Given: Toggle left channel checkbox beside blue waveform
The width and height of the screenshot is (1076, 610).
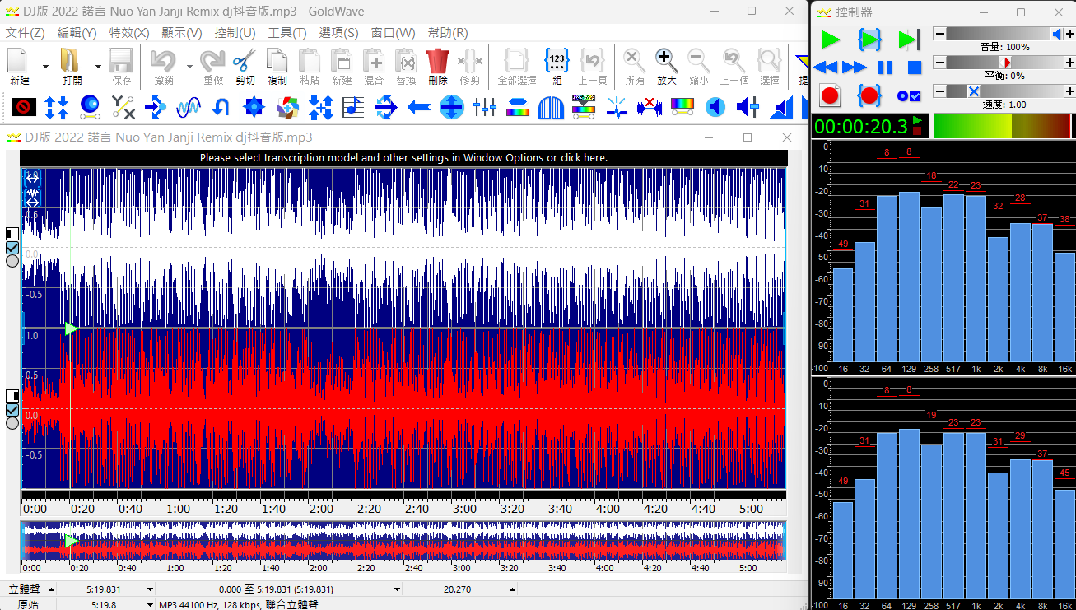Looking at the screenshot, I should tap(12, 247).
